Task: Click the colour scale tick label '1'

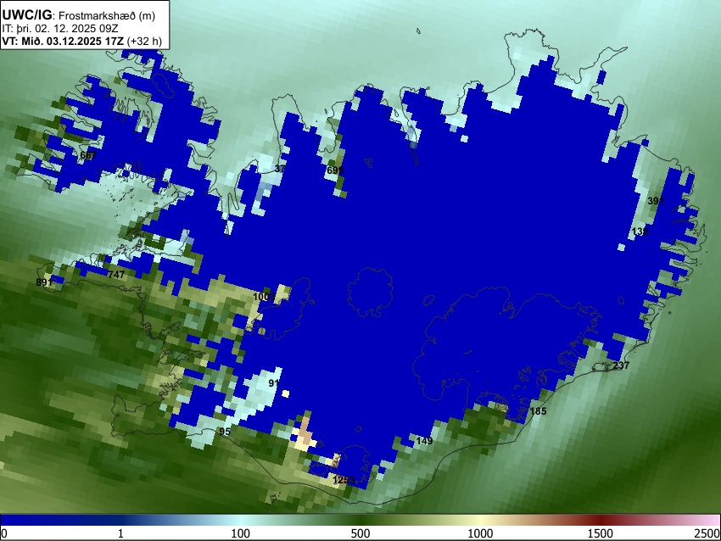Action: (121, 533)
